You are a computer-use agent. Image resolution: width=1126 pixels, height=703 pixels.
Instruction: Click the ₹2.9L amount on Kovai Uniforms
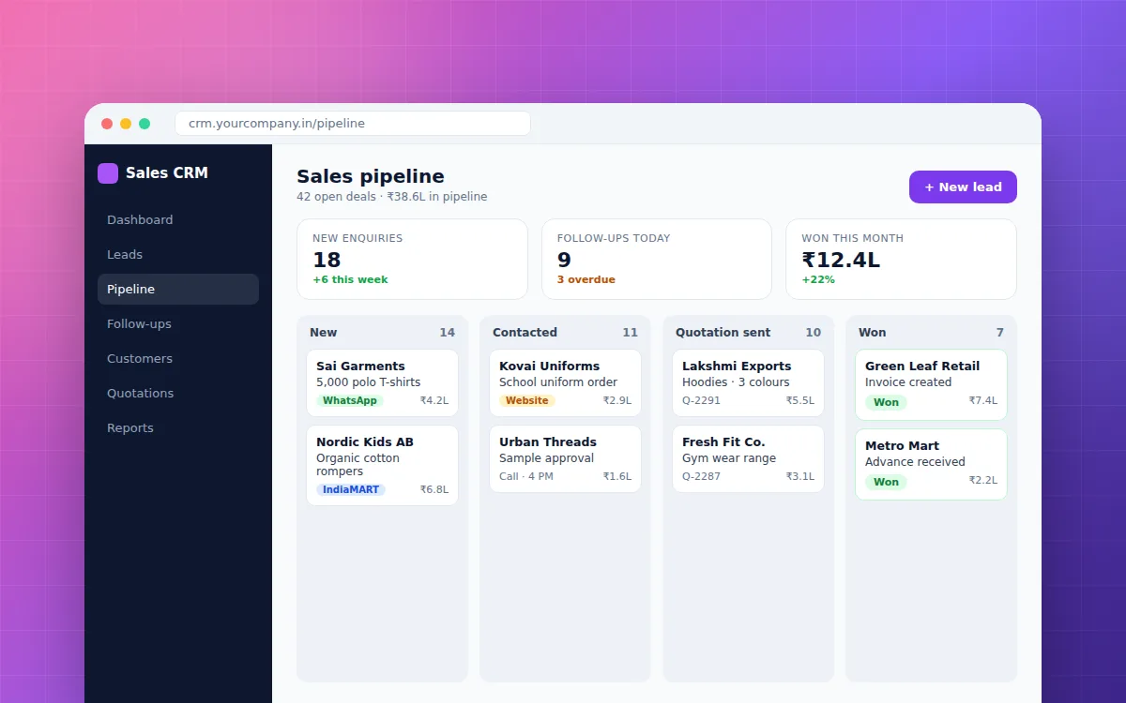[x=617, y=400]
